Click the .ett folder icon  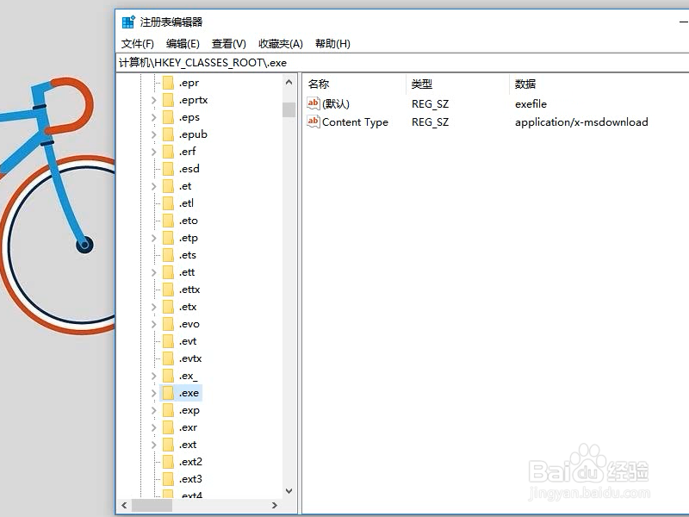168,272
